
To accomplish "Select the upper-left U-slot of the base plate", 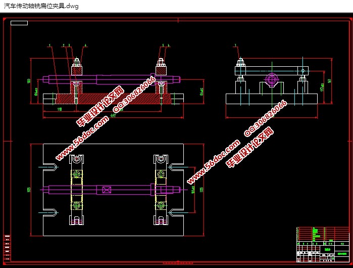I will tap(51, 167).
